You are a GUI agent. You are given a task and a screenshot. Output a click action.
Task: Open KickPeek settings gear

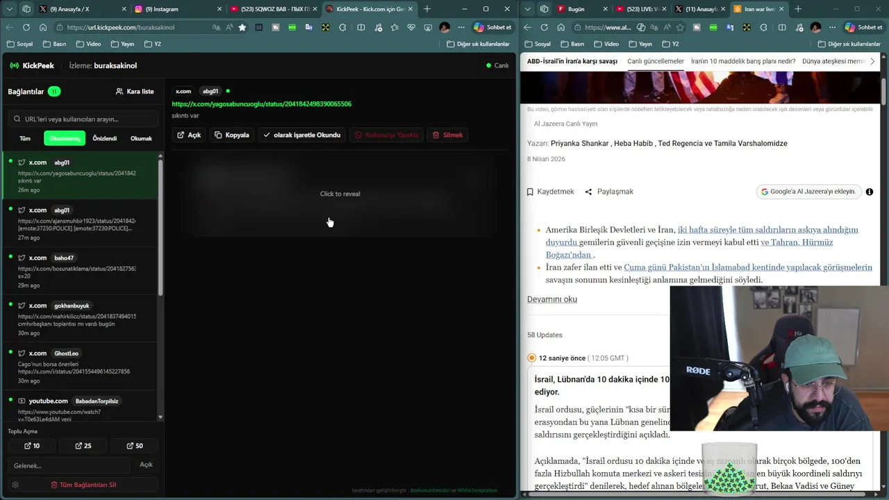(15, 485)
